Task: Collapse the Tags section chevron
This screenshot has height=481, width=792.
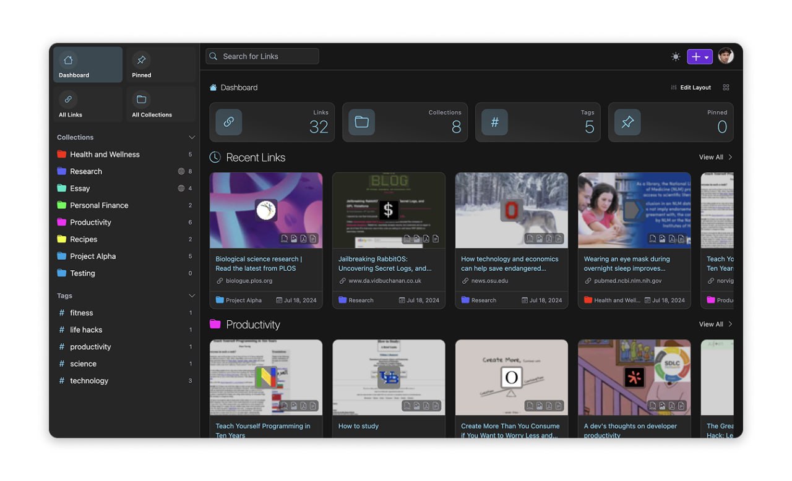Action: click(191, 296)
